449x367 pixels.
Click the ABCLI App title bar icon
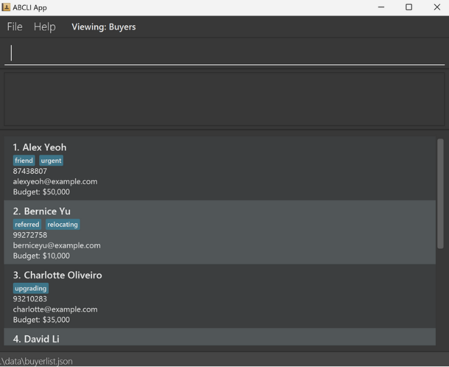click(x=6, y=7)
